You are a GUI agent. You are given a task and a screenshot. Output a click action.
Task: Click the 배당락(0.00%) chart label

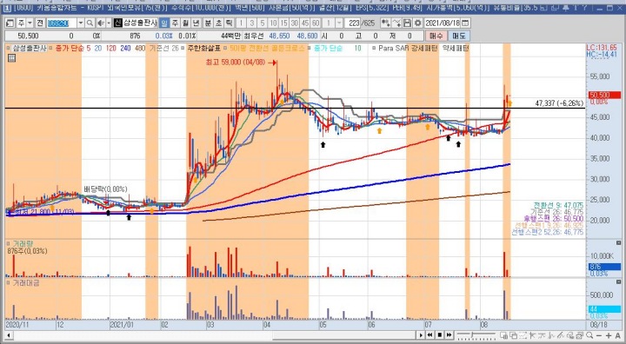pos(105,189)
